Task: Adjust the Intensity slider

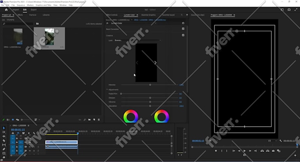Action: point(150,85)
